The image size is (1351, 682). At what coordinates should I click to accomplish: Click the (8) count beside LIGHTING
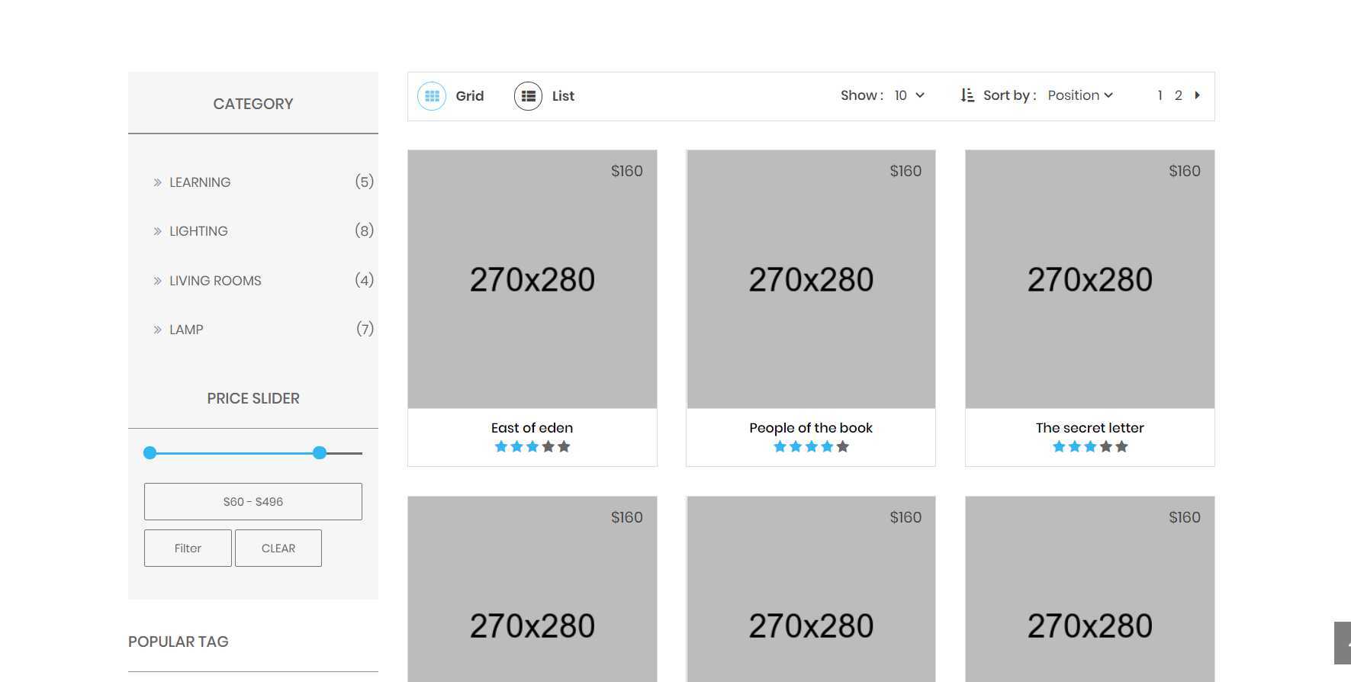[x=365, y=230]
